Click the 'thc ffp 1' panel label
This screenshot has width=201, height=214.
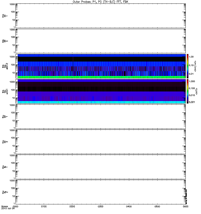5,167
